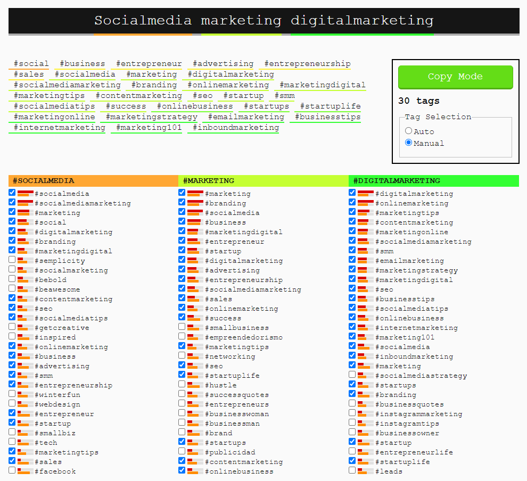527x481 pixels.
Task: Check the #instagrammarketing checkbox
Action: pyautogui.click(x=352, y=413)
